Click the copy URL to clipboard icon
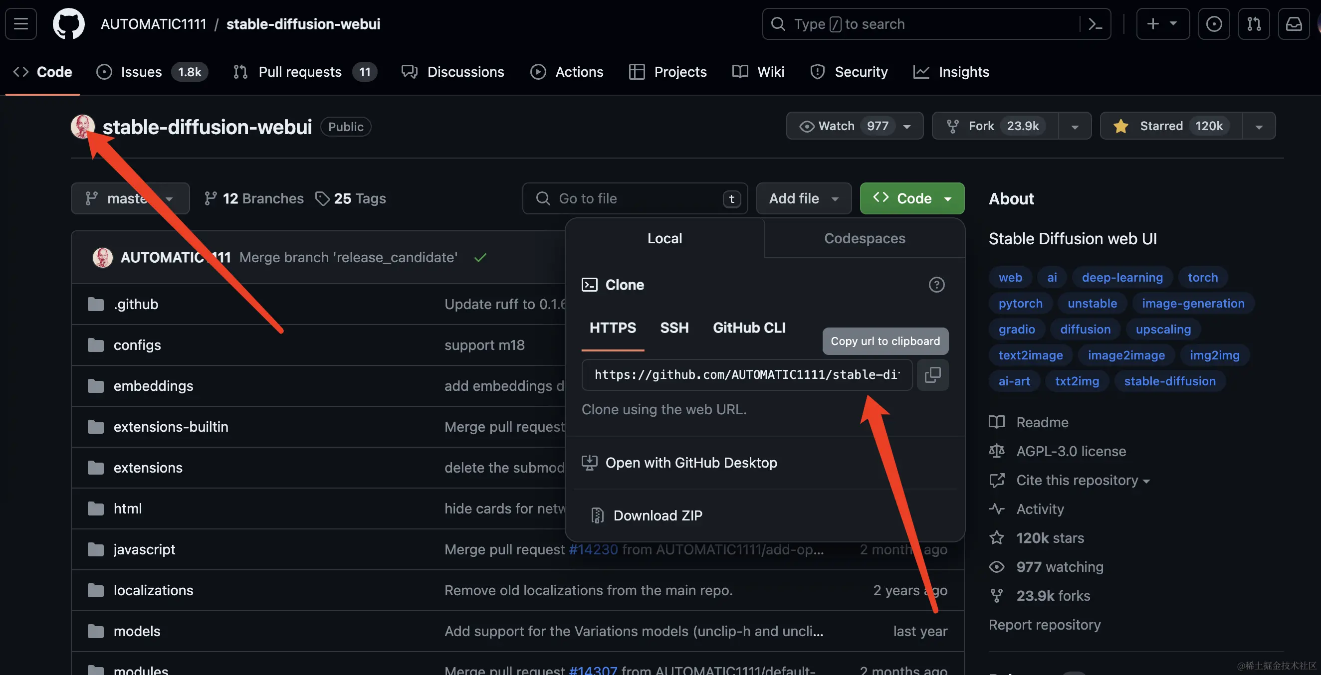The width and height of the screenshot is (1321, 675). 932,375
